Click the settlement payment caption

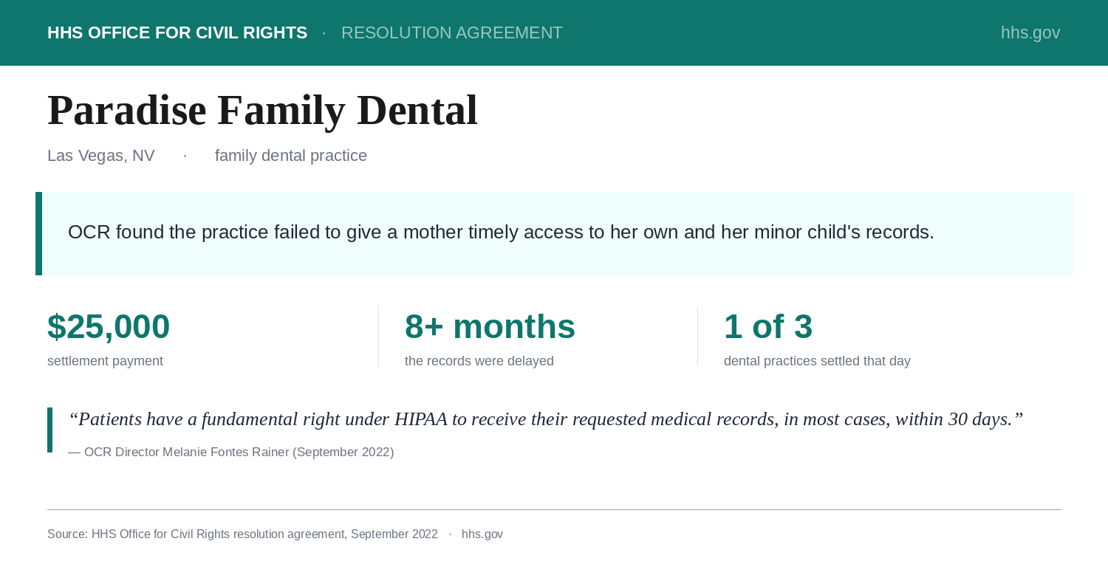[x=105, y=361]
